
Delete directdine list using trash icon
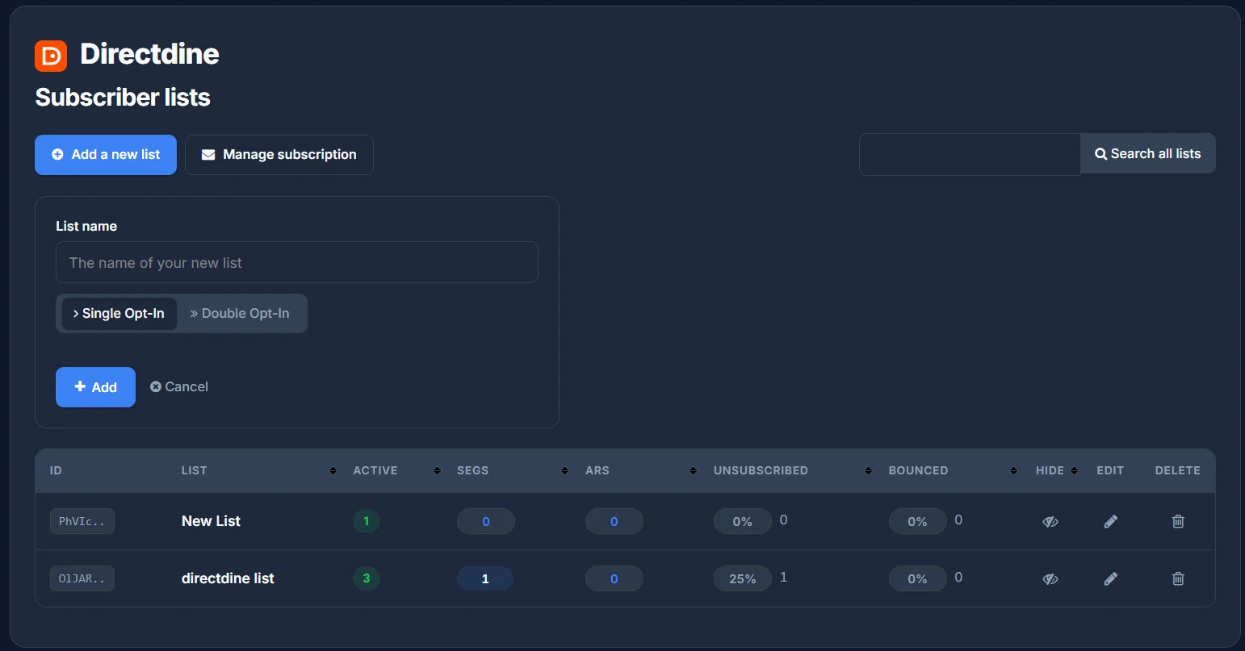click(x=1178, y=579)
